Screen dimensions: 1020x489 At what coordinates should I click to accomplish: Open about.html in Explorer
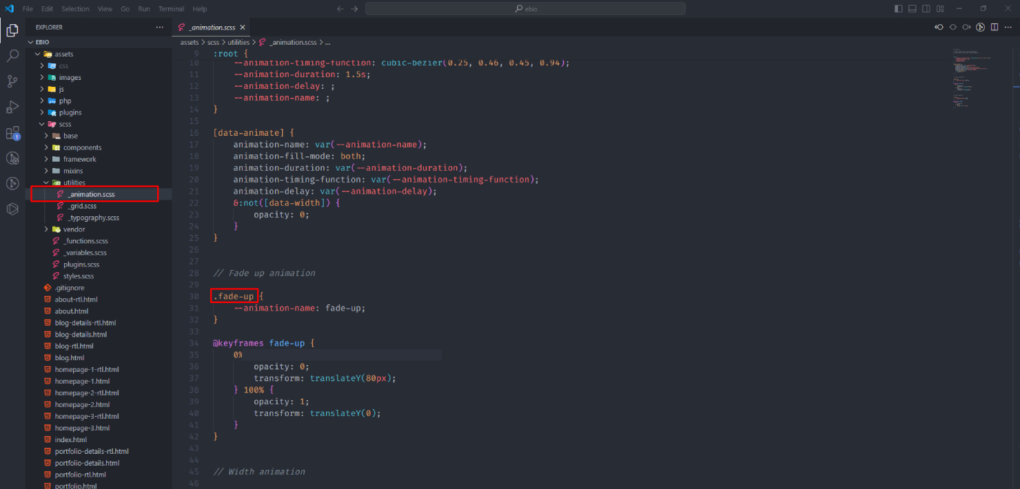71,311
